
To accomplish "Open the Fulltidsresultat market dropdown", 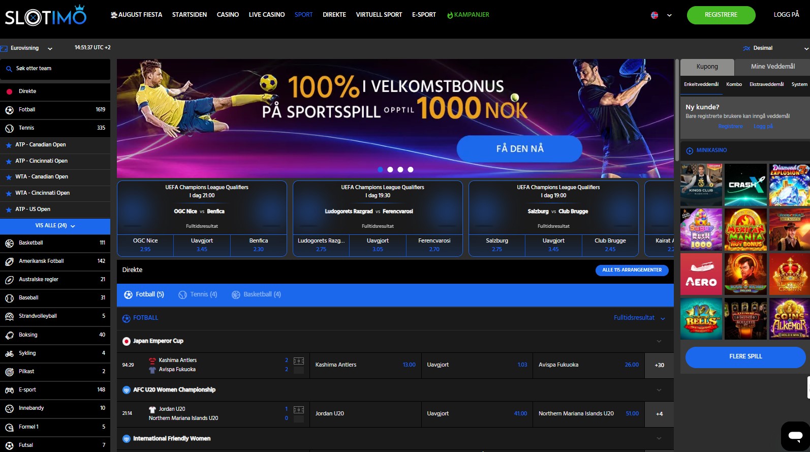I will click(639, 318).
